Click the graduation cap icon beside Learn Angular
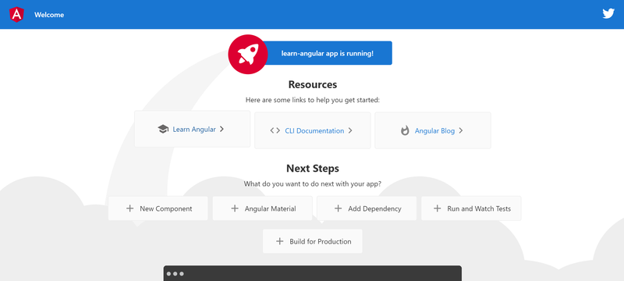 tap(163, 129)
